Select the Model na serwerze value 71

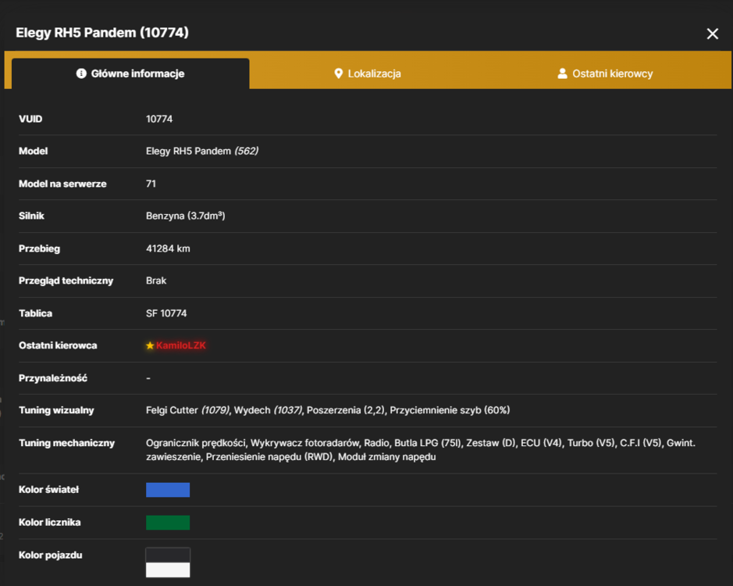151,184
